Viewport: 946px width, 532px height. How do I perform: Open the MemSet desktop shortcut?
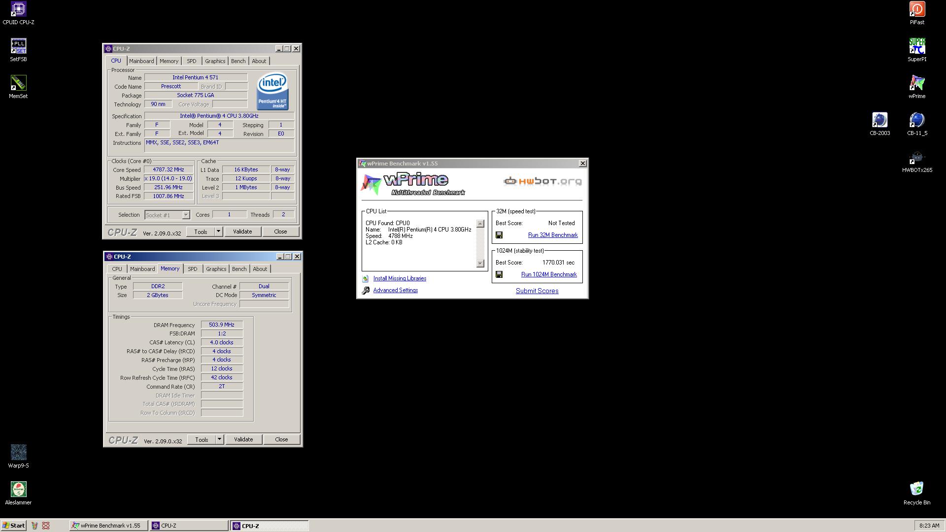point(18,87)
